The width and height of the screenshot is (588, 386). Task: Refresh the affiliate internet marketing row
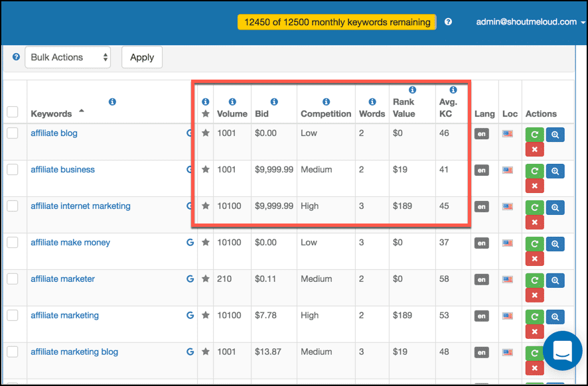point(534,207)
